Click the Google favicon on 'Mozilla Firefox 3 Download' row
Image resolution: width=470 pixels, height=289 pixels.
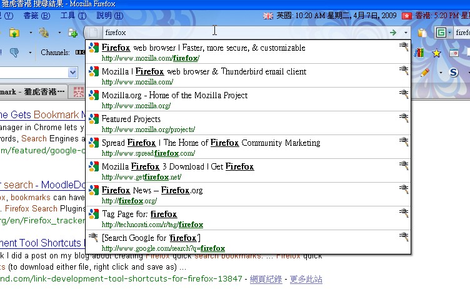click(x=94, y=166)
